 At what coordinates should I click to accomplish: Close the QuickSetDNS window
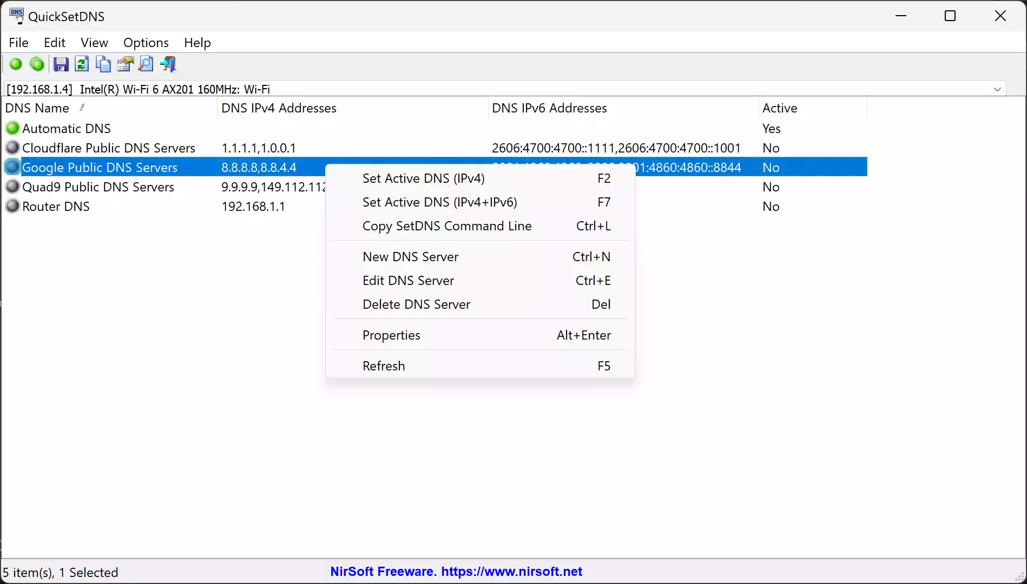1000,16
